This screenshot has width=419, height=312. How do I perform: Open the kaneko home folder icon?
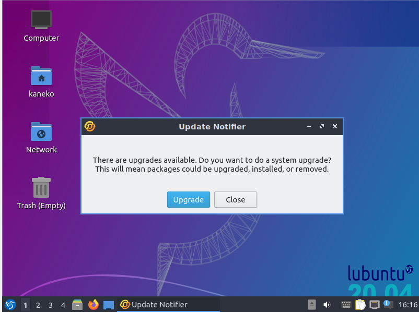click(x=41, y=82)
